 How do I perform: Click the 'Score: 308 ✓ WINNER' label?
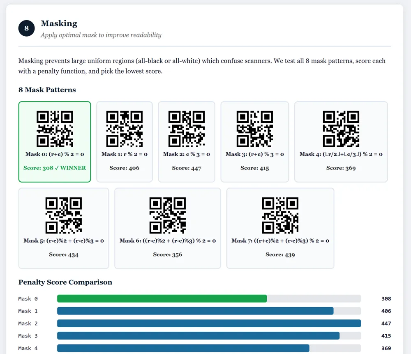point(55,168)
